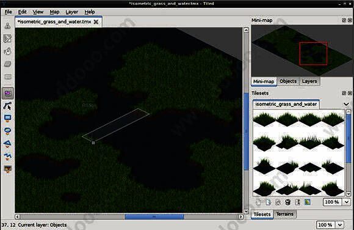Select the Rectangular Select tool
Viewport: 354px width, 230px height.
tap(8, 76)
